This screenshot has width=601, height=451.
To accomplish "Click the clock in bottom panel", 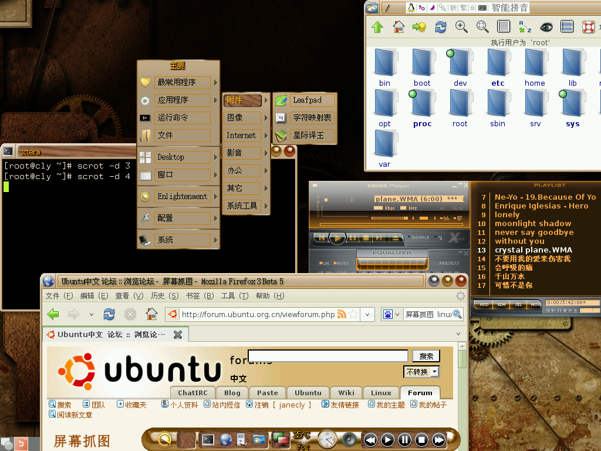I will [327, 440].
